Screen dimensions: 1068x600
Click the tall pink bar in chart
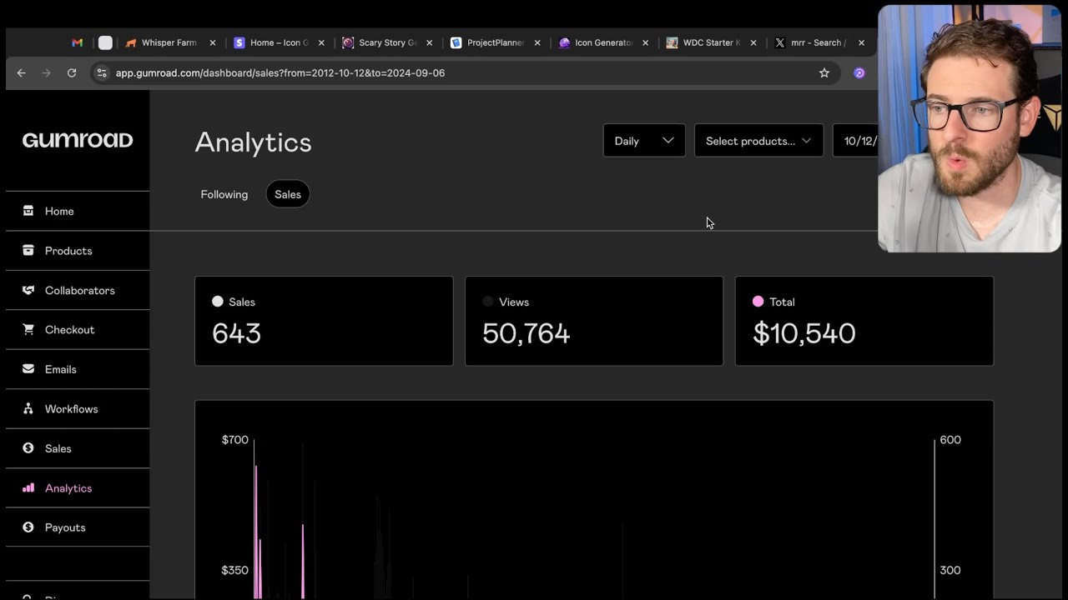(x=256, y=532)
